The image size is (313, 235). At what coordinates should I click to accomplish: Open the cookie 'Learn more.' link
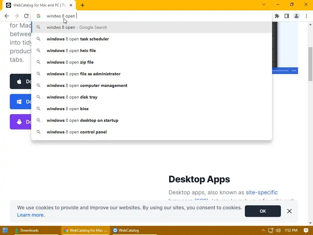tap(31, 215)
